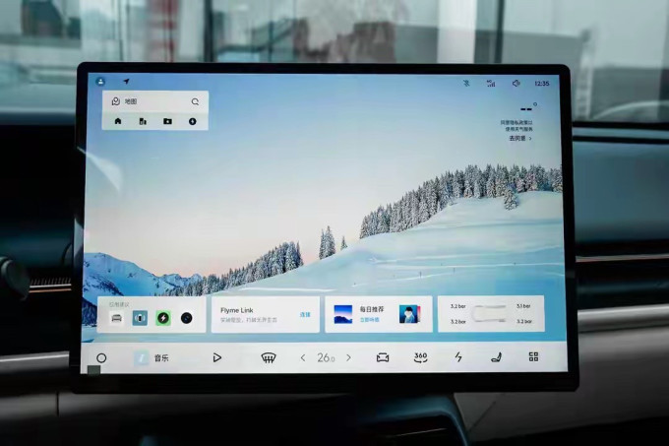Mute the volume speaker icon
This screenshot has height=446, width=669.
pyautogui.click(x=516, y=84)
